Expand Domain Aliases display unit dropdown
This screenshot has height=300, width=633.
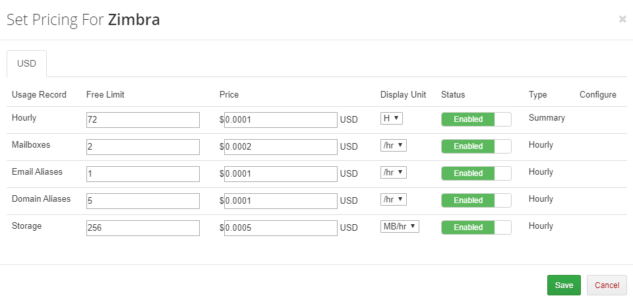393,200
